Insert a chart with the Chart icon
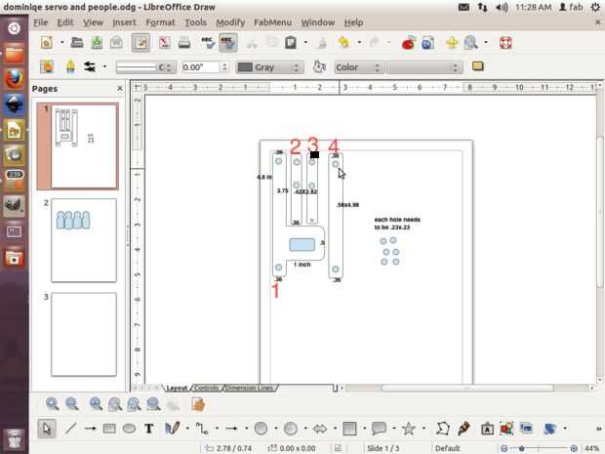Screen dimensions: 605x454 (x=409, y=42)
